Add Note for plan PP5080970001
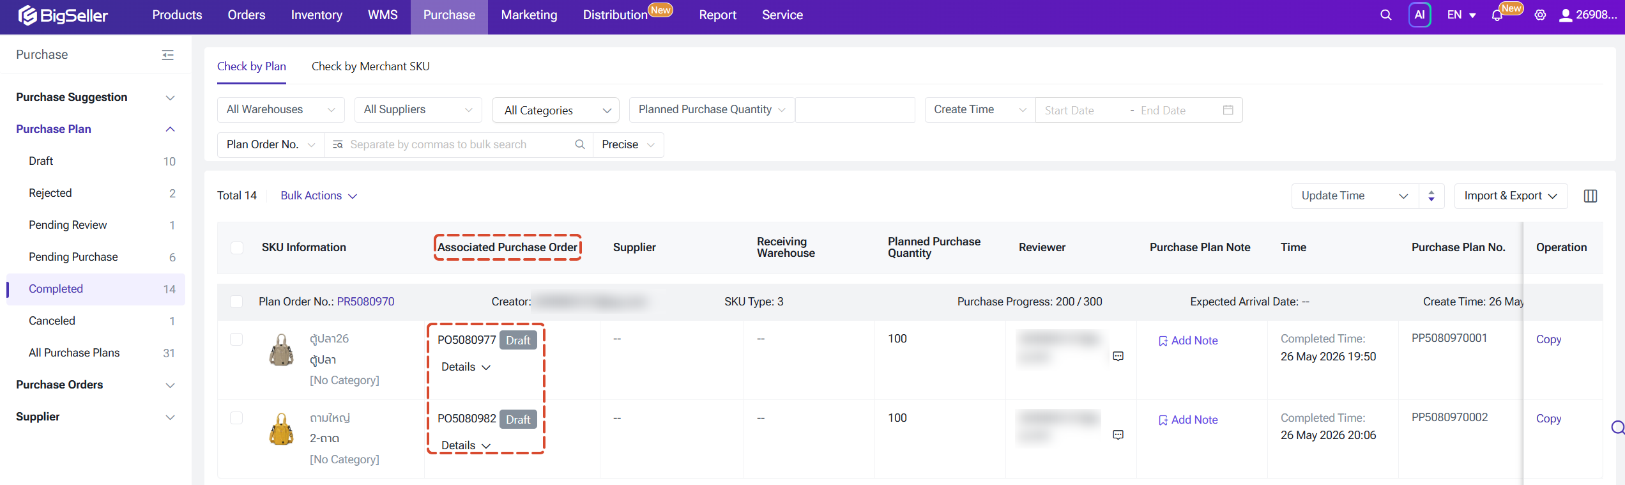The height and width of the screenshot is (485, 1625). click(x=1188, y=341)
